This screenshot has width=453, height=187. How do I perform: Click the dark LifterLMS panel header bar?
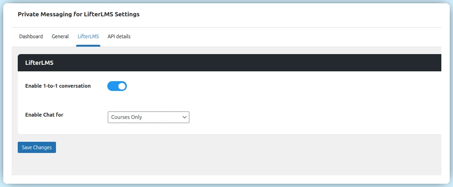pyautogui.click(x=233, y=63)
